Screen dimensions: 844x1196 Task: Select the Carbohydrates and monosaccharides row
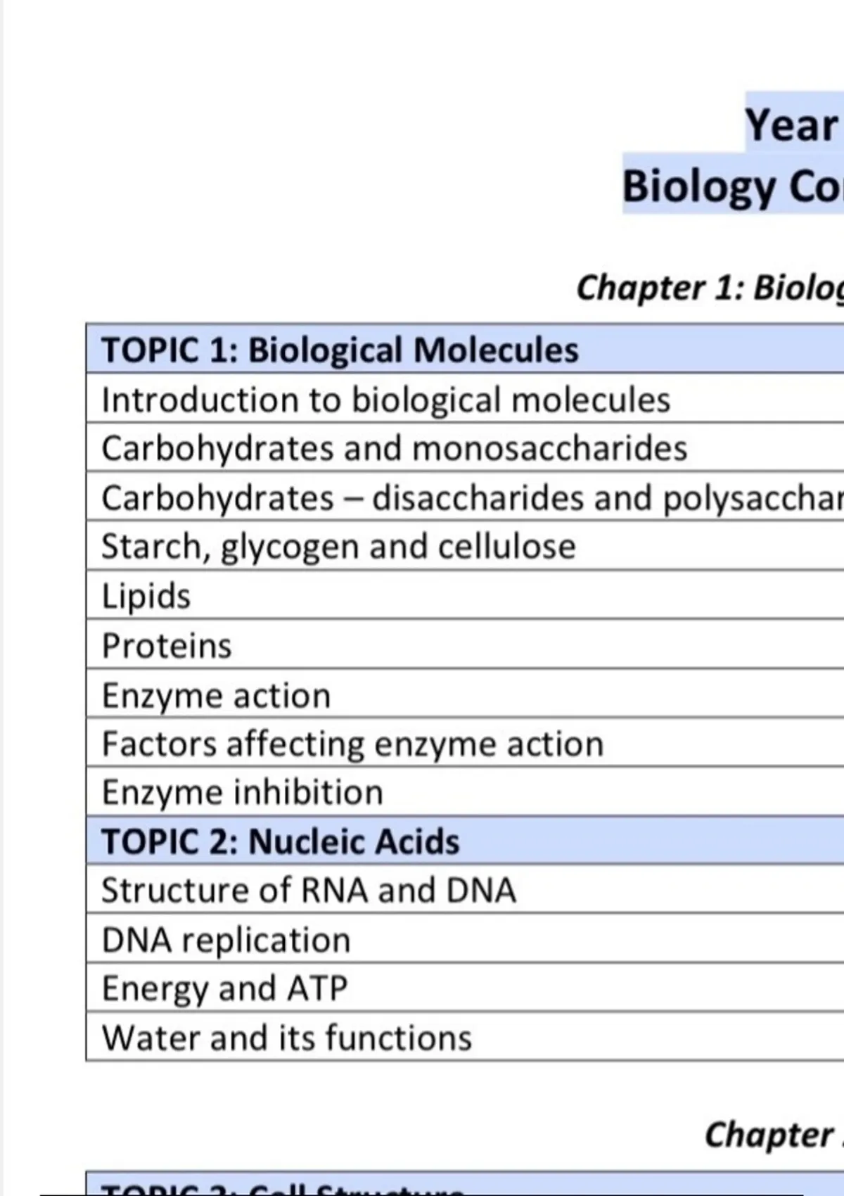[394, 448]
